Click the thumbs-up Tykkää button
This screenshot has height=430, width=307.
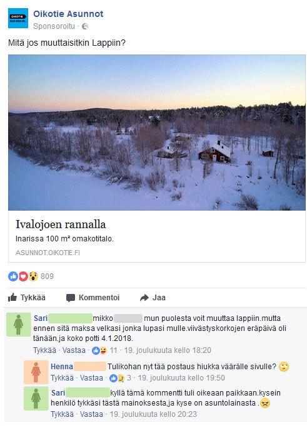click(x=26, y=298)
